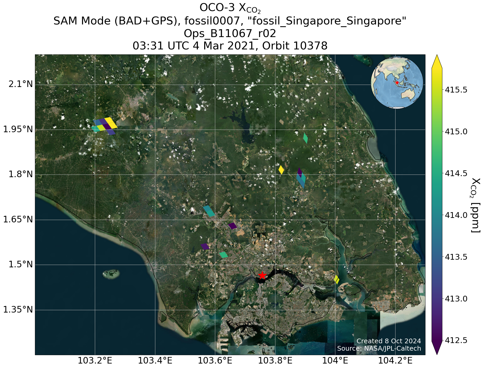Screen dimensions: 483x368
Task: Click the 413.5 colorbar tick label
Action: coord(456,257)
